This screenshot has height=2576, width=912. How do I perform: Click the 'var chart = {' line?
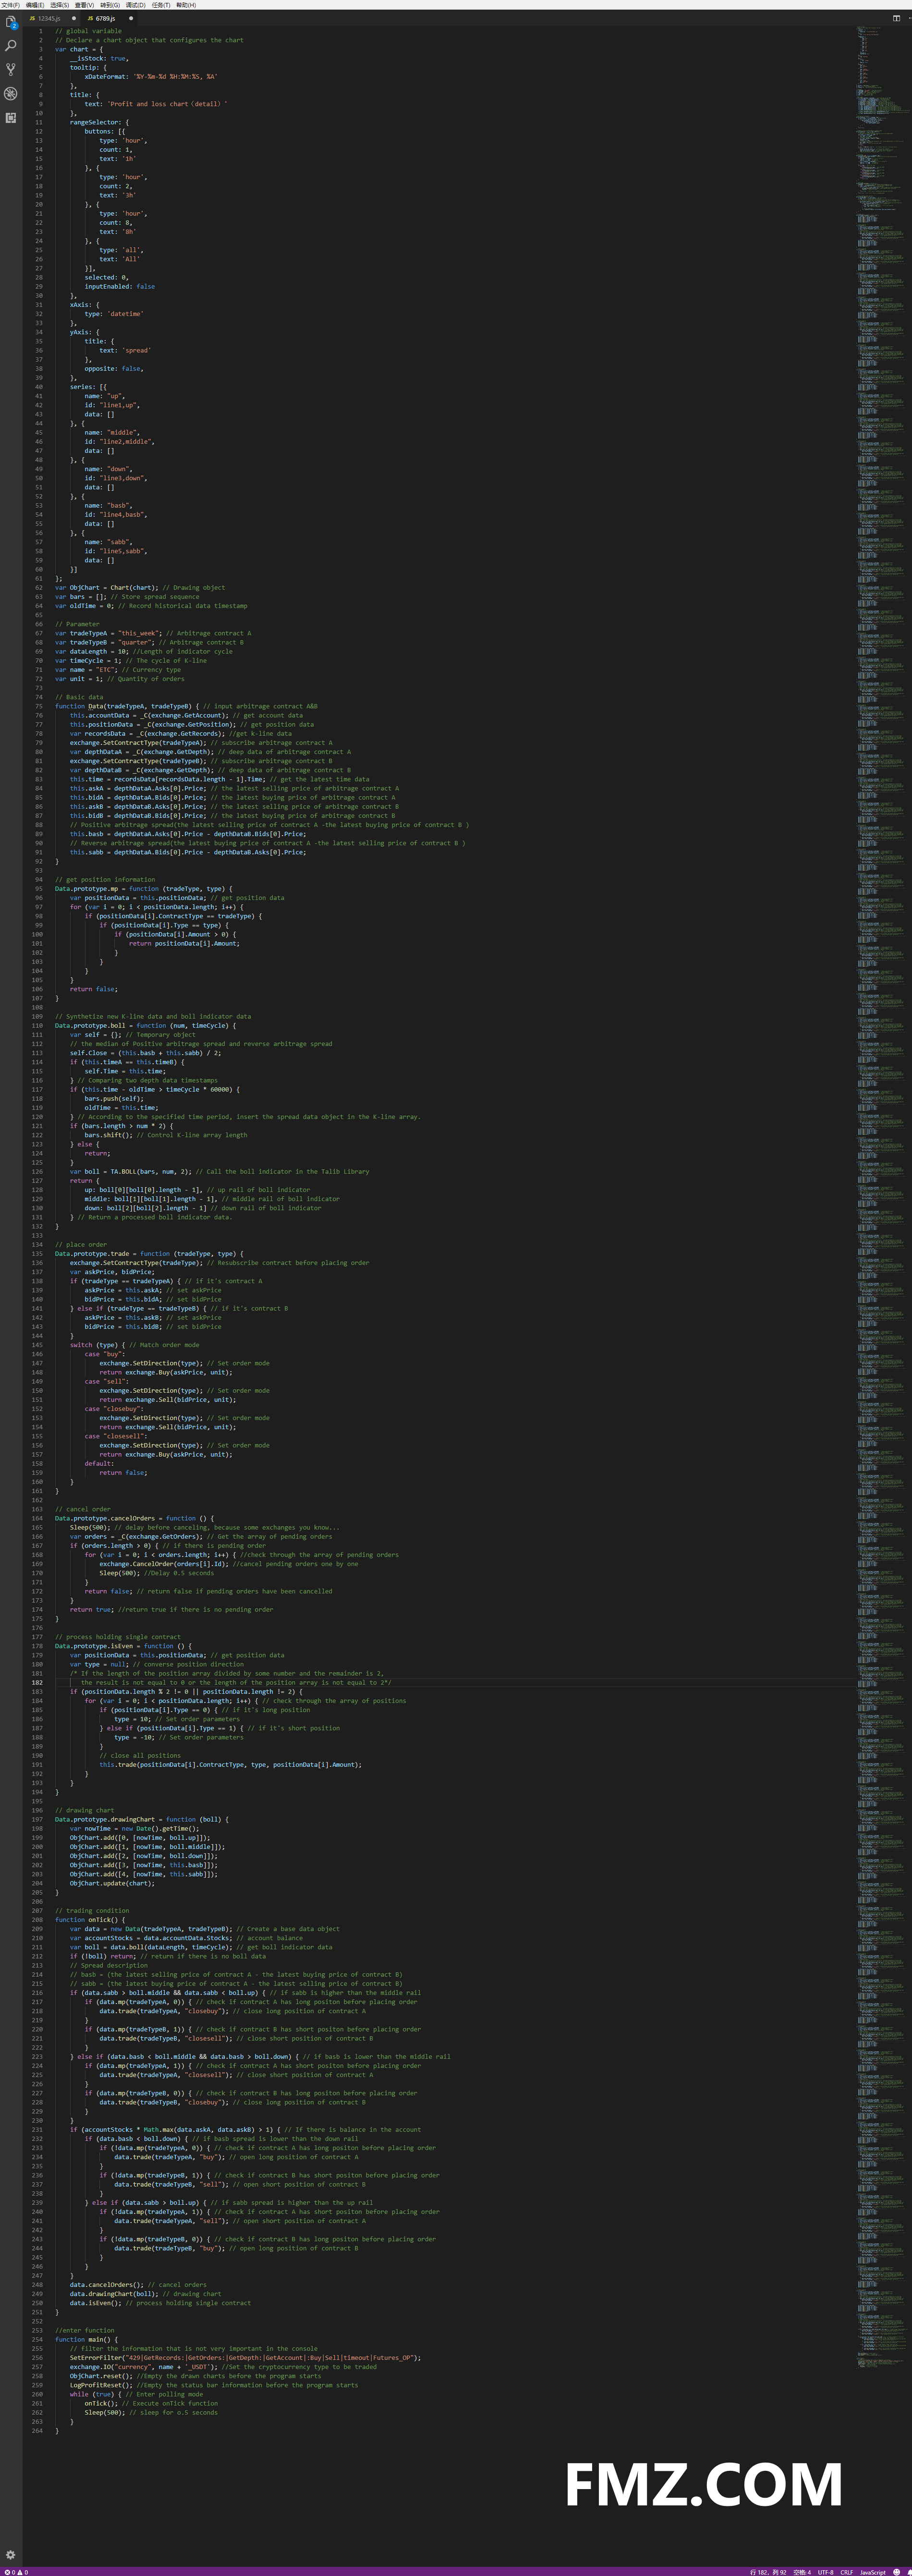(x=79, y=49)
